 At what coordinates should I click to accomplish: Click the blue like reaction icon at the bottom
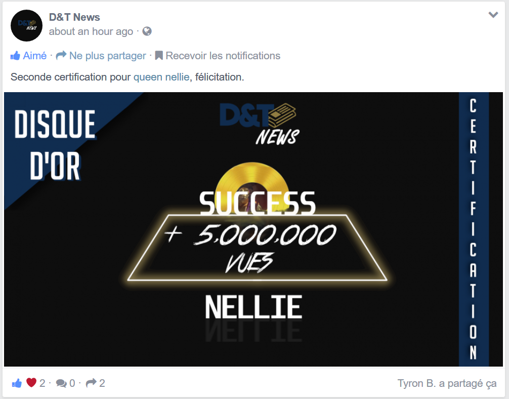pos(17,383)
